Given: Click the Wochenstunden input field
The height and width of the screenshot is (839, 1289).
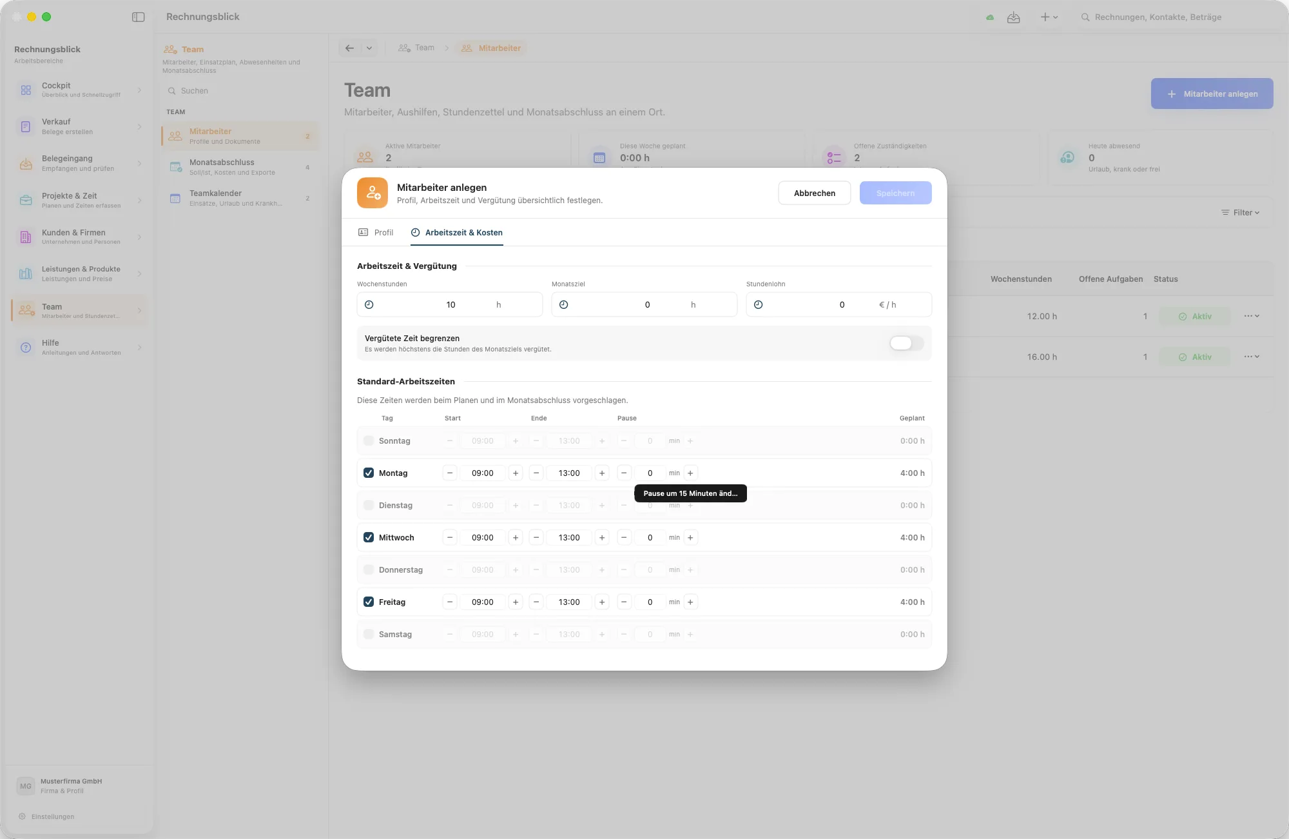Looking at the screenshot, I should (x=450, y=304).
